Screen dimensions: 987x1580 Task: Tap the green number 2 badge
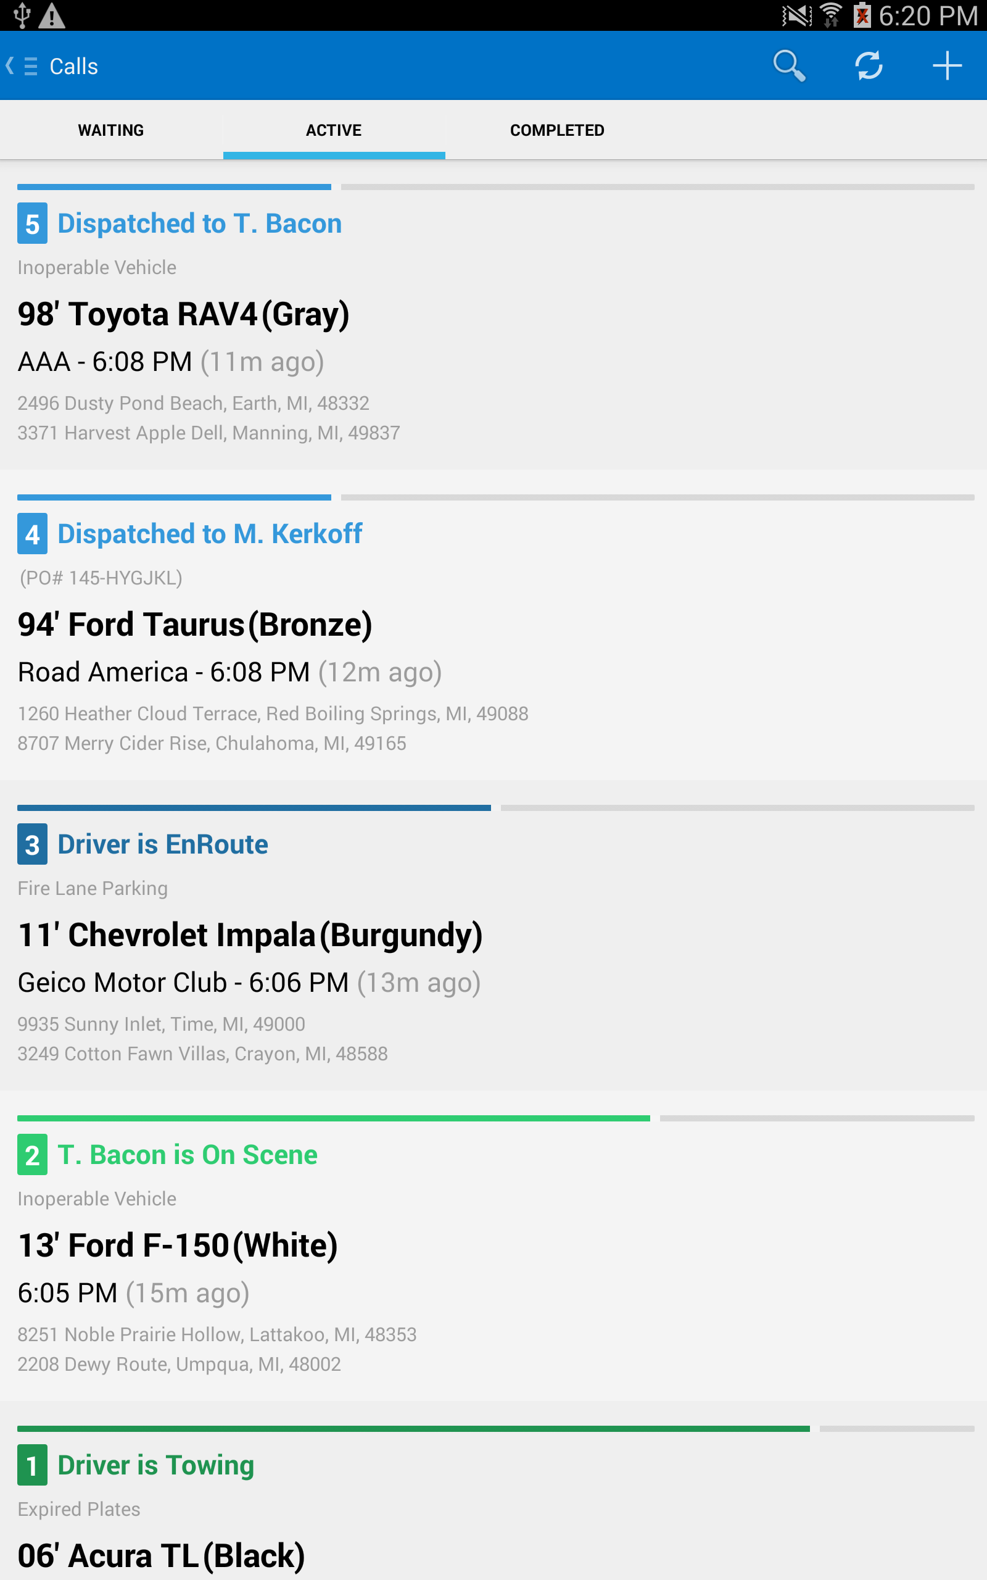(x=32, y=1154)
